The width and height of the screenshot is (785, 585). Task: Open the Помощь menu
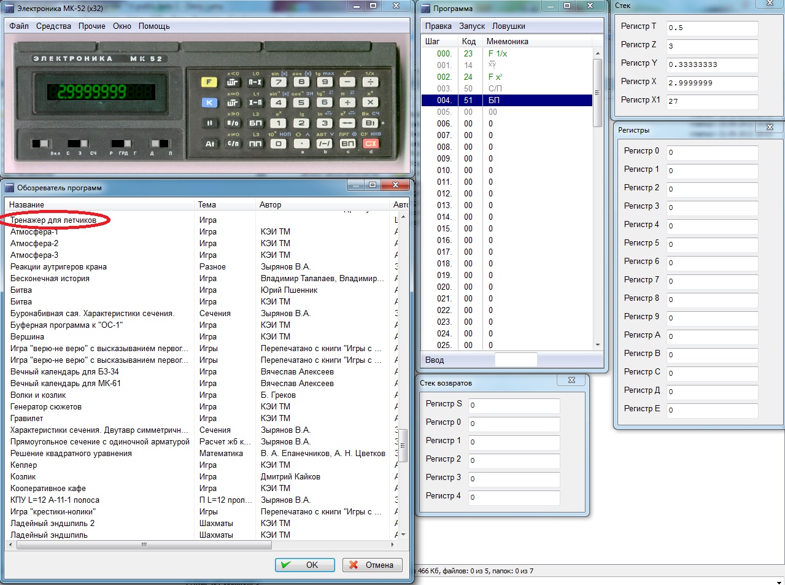pos(154,26)
